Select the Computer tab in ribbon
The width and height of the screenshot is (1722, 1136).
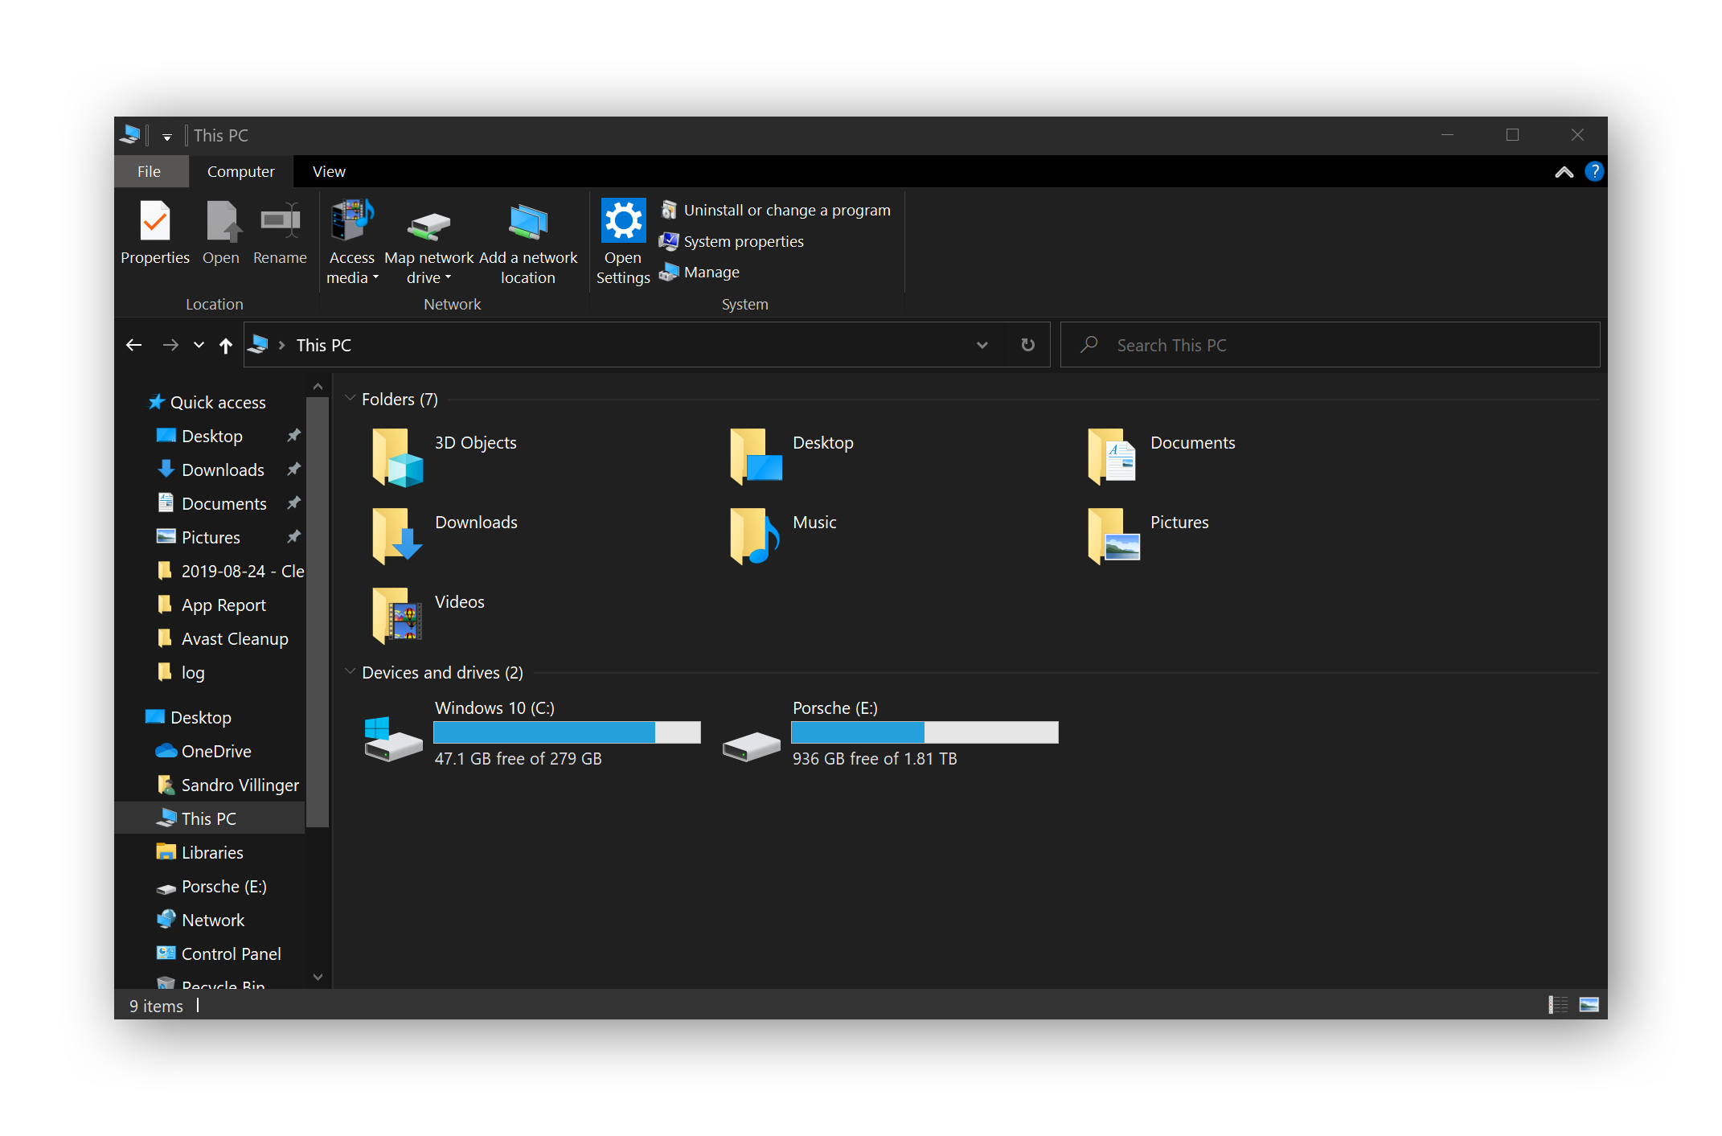coord(240,171)
